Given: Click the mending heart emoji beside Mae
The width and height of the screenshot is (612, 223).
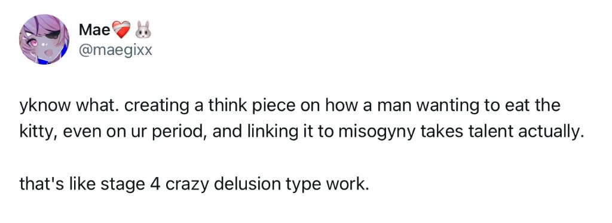Looking at the screenshot, I should pyautogui.click(x=121, y=30).
